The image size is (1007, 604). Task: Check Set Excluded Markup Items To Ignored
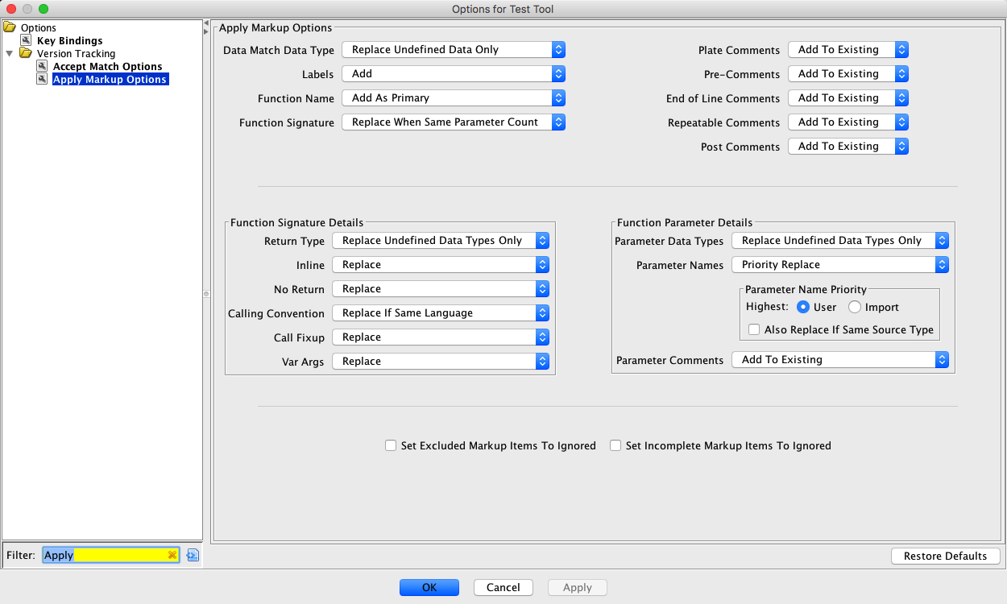click(391, 445)
